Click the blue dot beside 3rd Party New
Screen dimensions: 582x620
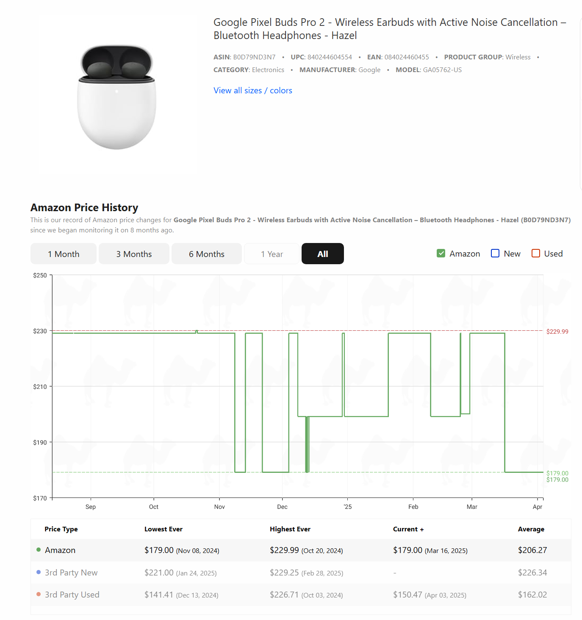[x=39, y=573]
